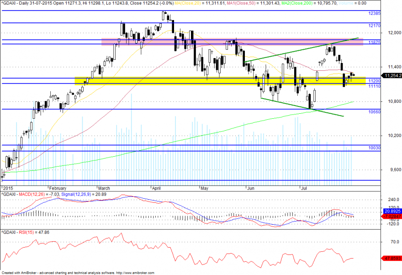Click the Jun date axis label
The width and height of the screenshot is (402, 275).
tap(251, 188)
